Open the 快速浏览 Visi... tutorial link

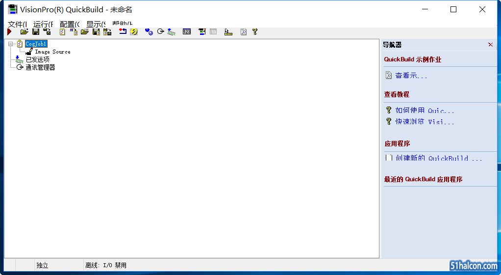[425, 122]
